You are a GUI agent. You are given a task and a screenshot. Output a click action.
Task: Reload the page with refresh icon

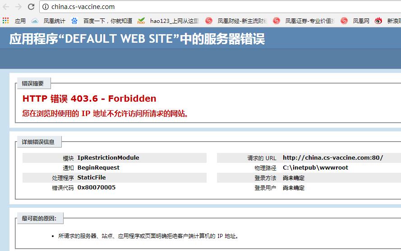(x=31, y=7)
